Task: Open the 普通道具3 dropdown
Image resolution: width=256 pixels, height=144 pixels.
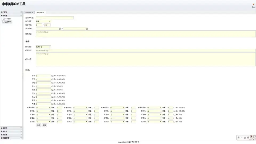Action: 117,107
